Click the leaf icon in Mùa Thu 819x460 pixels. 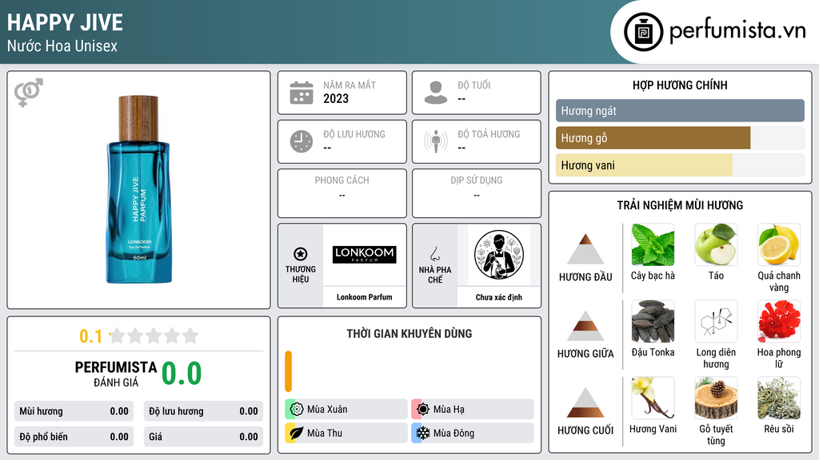[297, 433]
